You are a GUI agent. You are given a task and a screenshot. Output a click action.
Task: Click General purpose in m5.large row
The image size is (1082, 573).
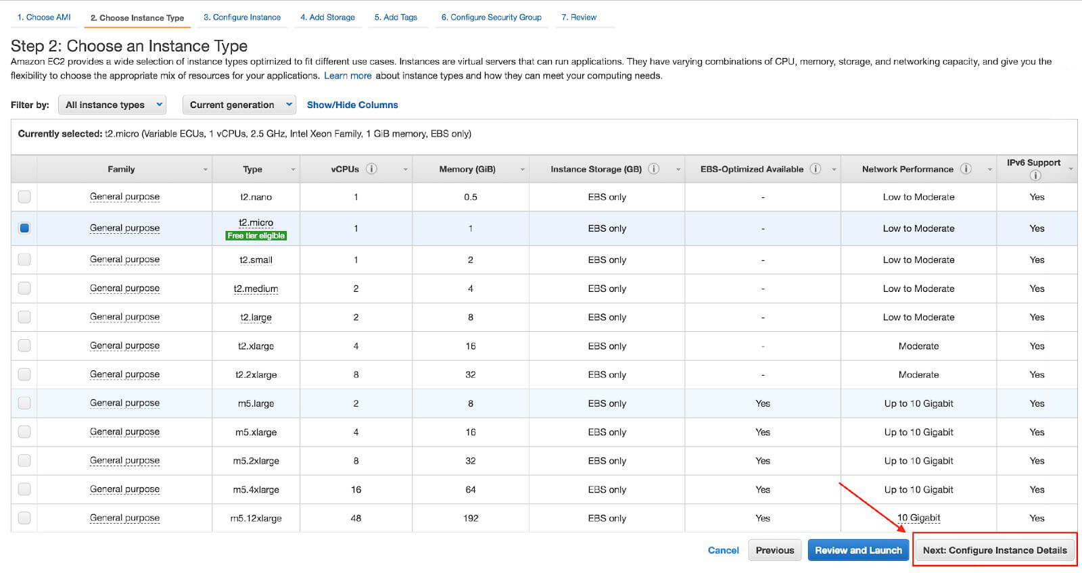(x=124, y=403)
